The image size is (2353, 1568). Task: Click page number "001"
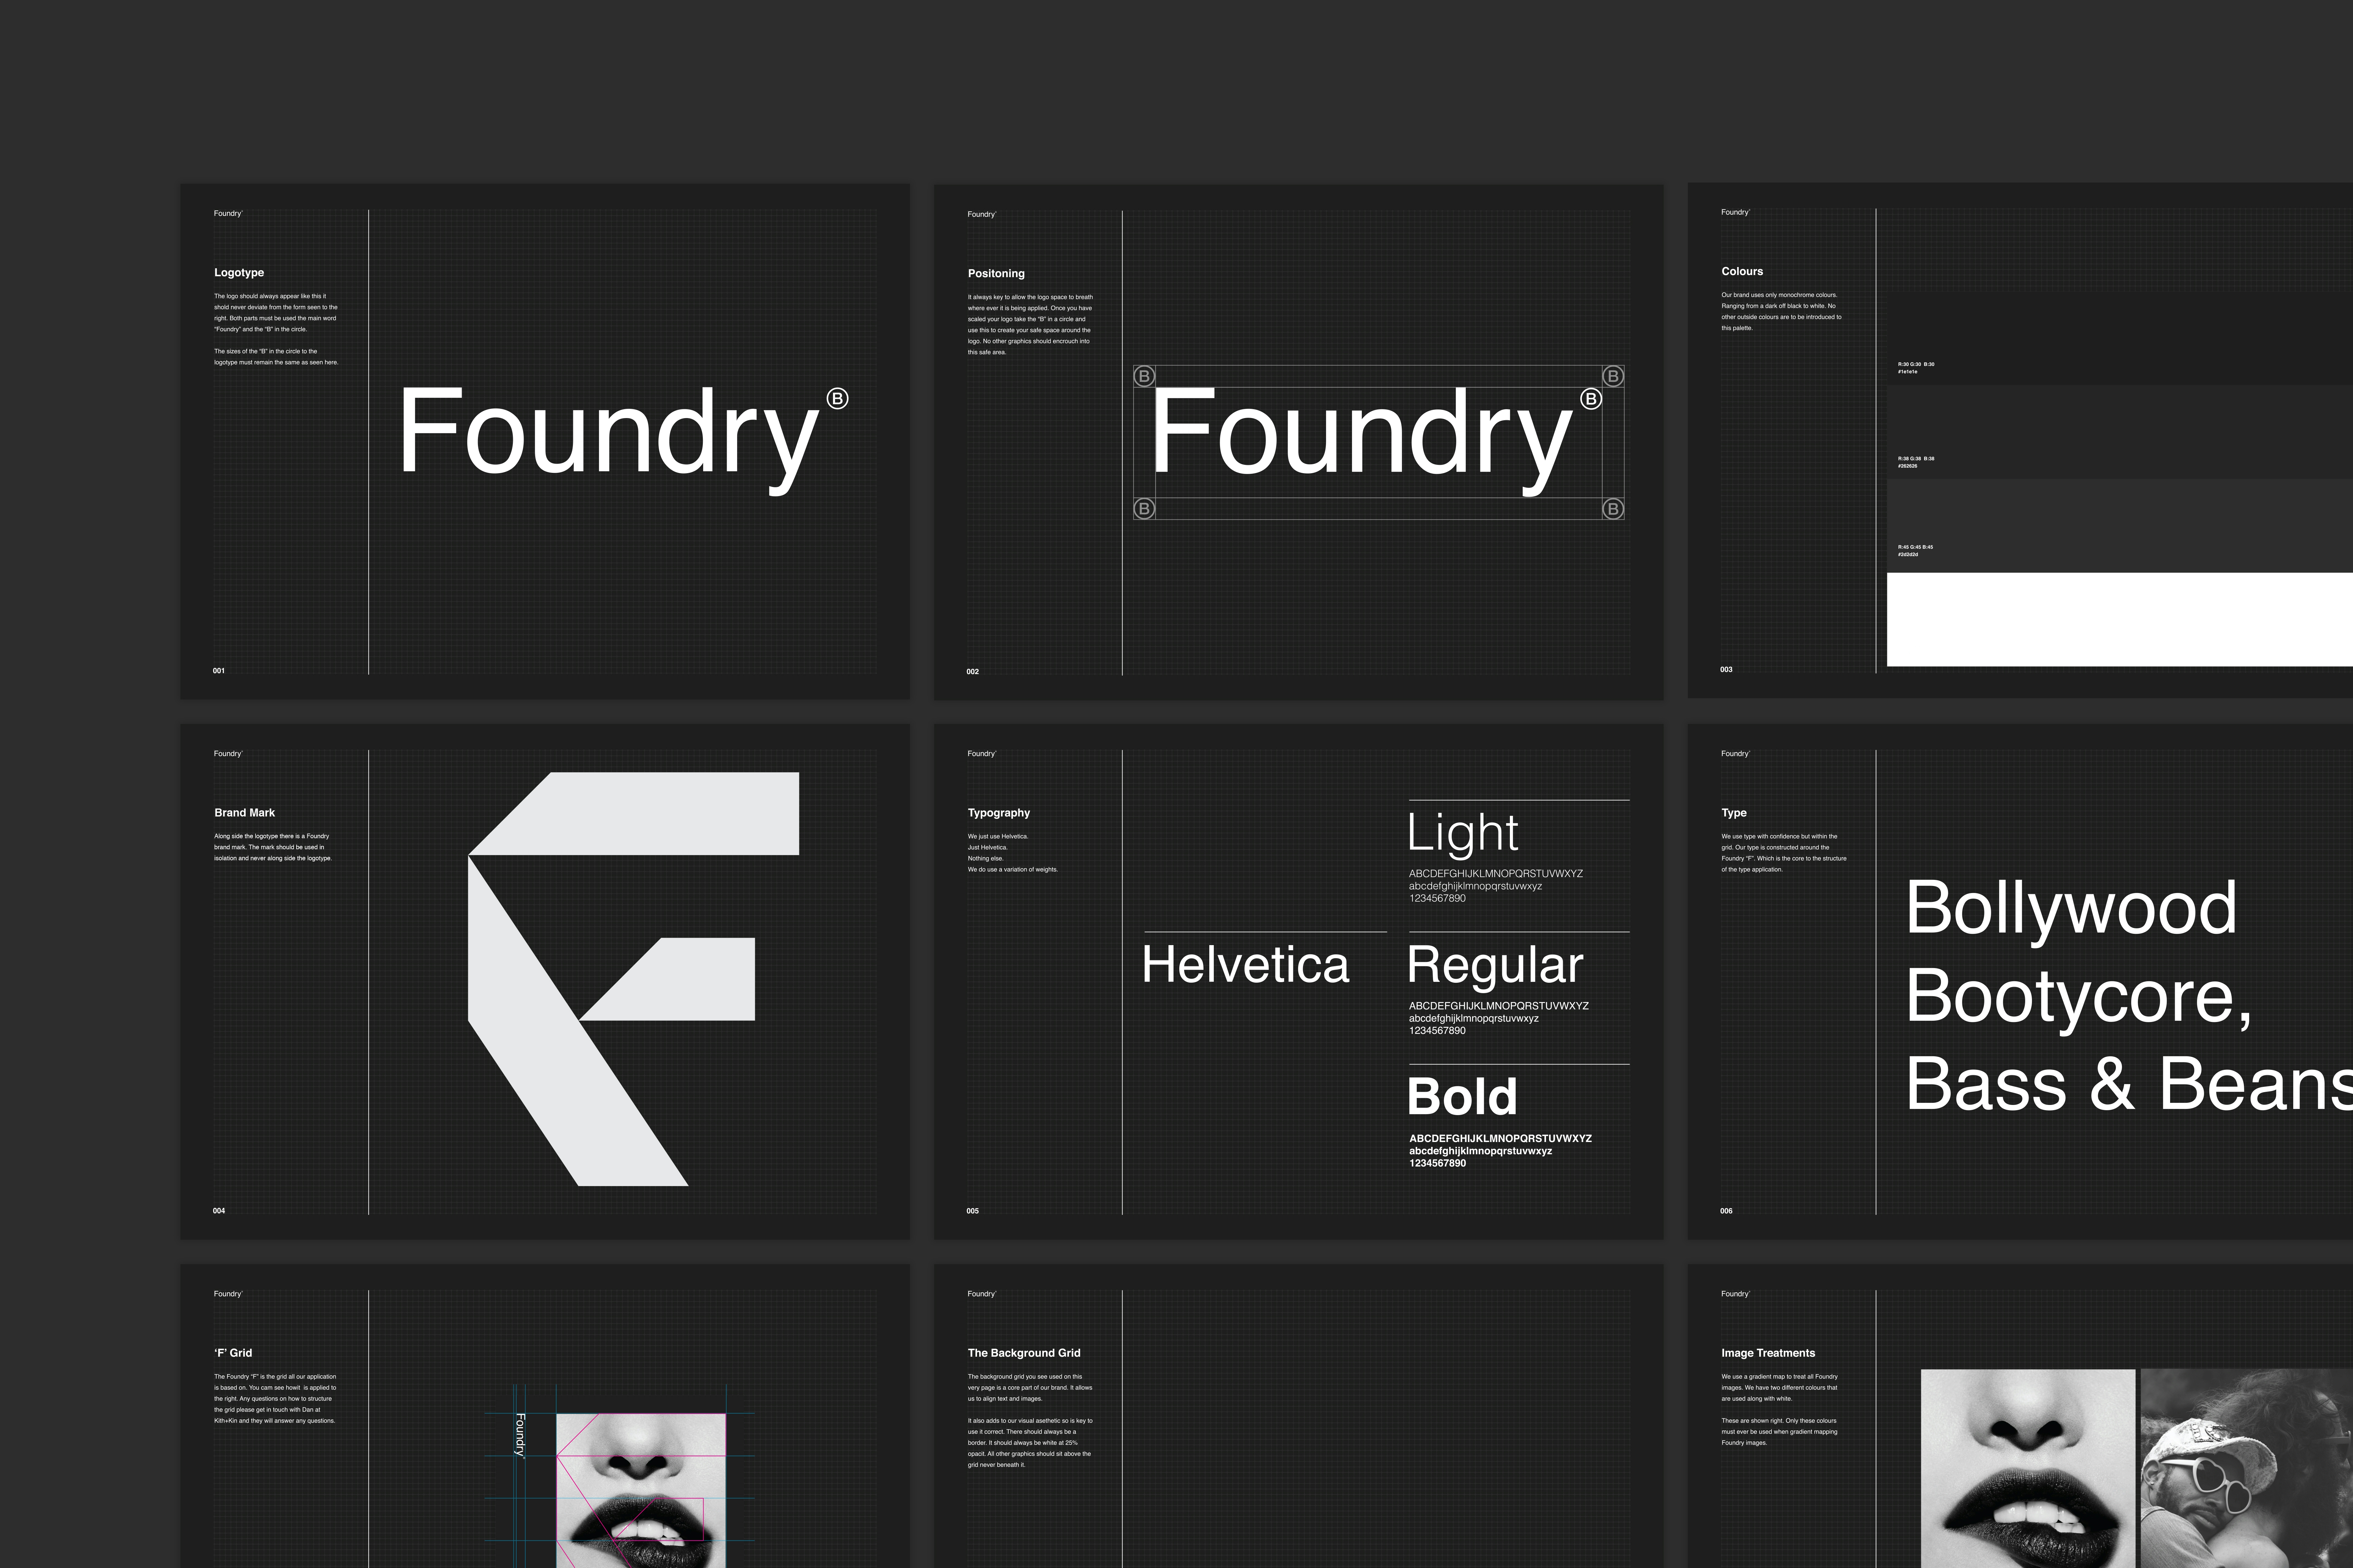pyautogui.click(x=219, y=671)
